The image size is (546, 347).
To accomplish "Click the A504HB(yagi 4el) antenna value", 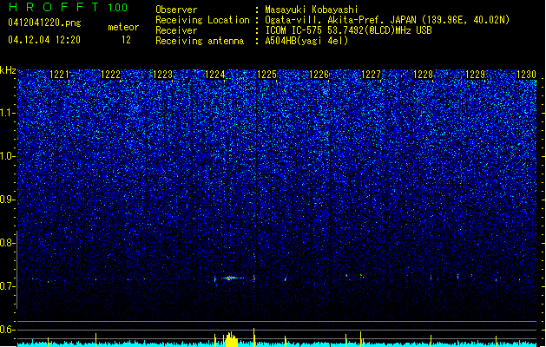I will pos(306,41).
